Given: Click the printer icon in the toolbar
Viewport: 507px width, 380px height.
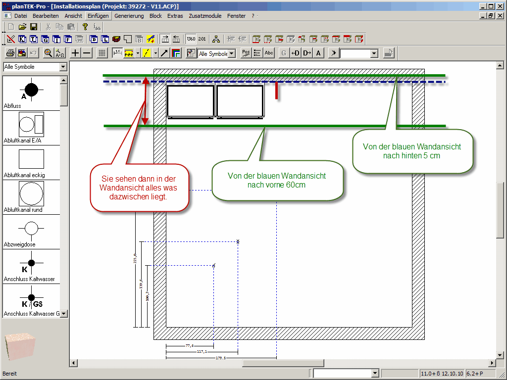Looking at the screenshot, I should click(10, 53).
